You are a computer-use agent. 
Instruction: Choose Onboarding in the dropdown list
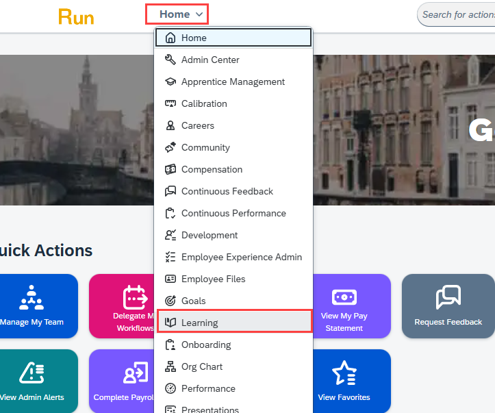pos(206,345)
